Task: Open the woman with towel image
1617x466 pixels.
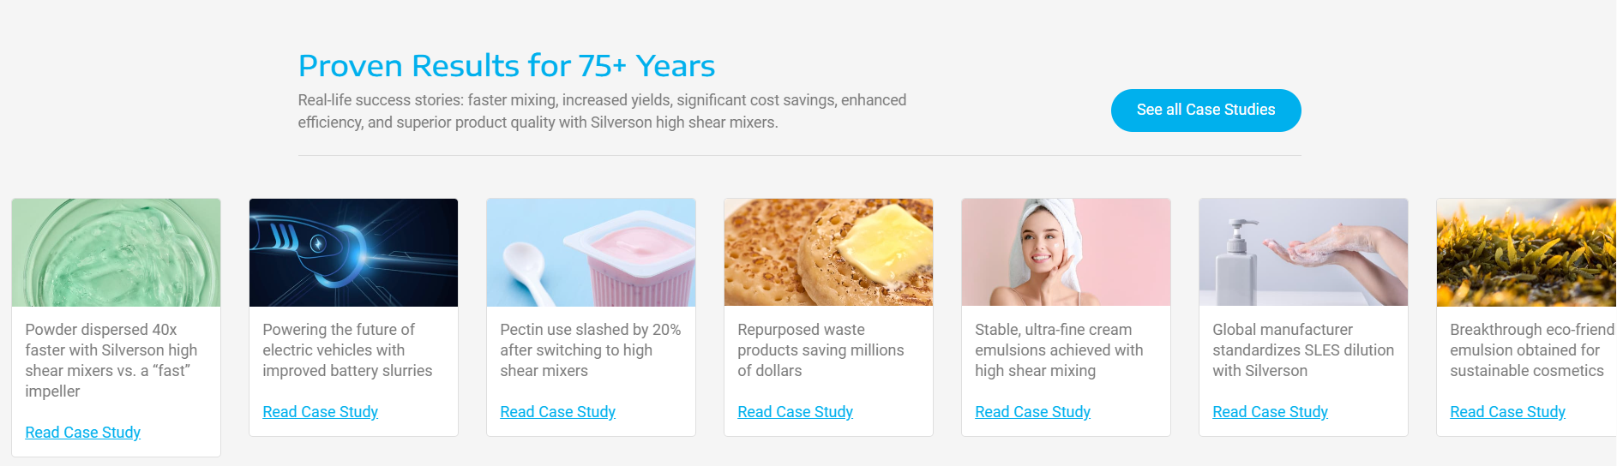Action: point(1066,253)
